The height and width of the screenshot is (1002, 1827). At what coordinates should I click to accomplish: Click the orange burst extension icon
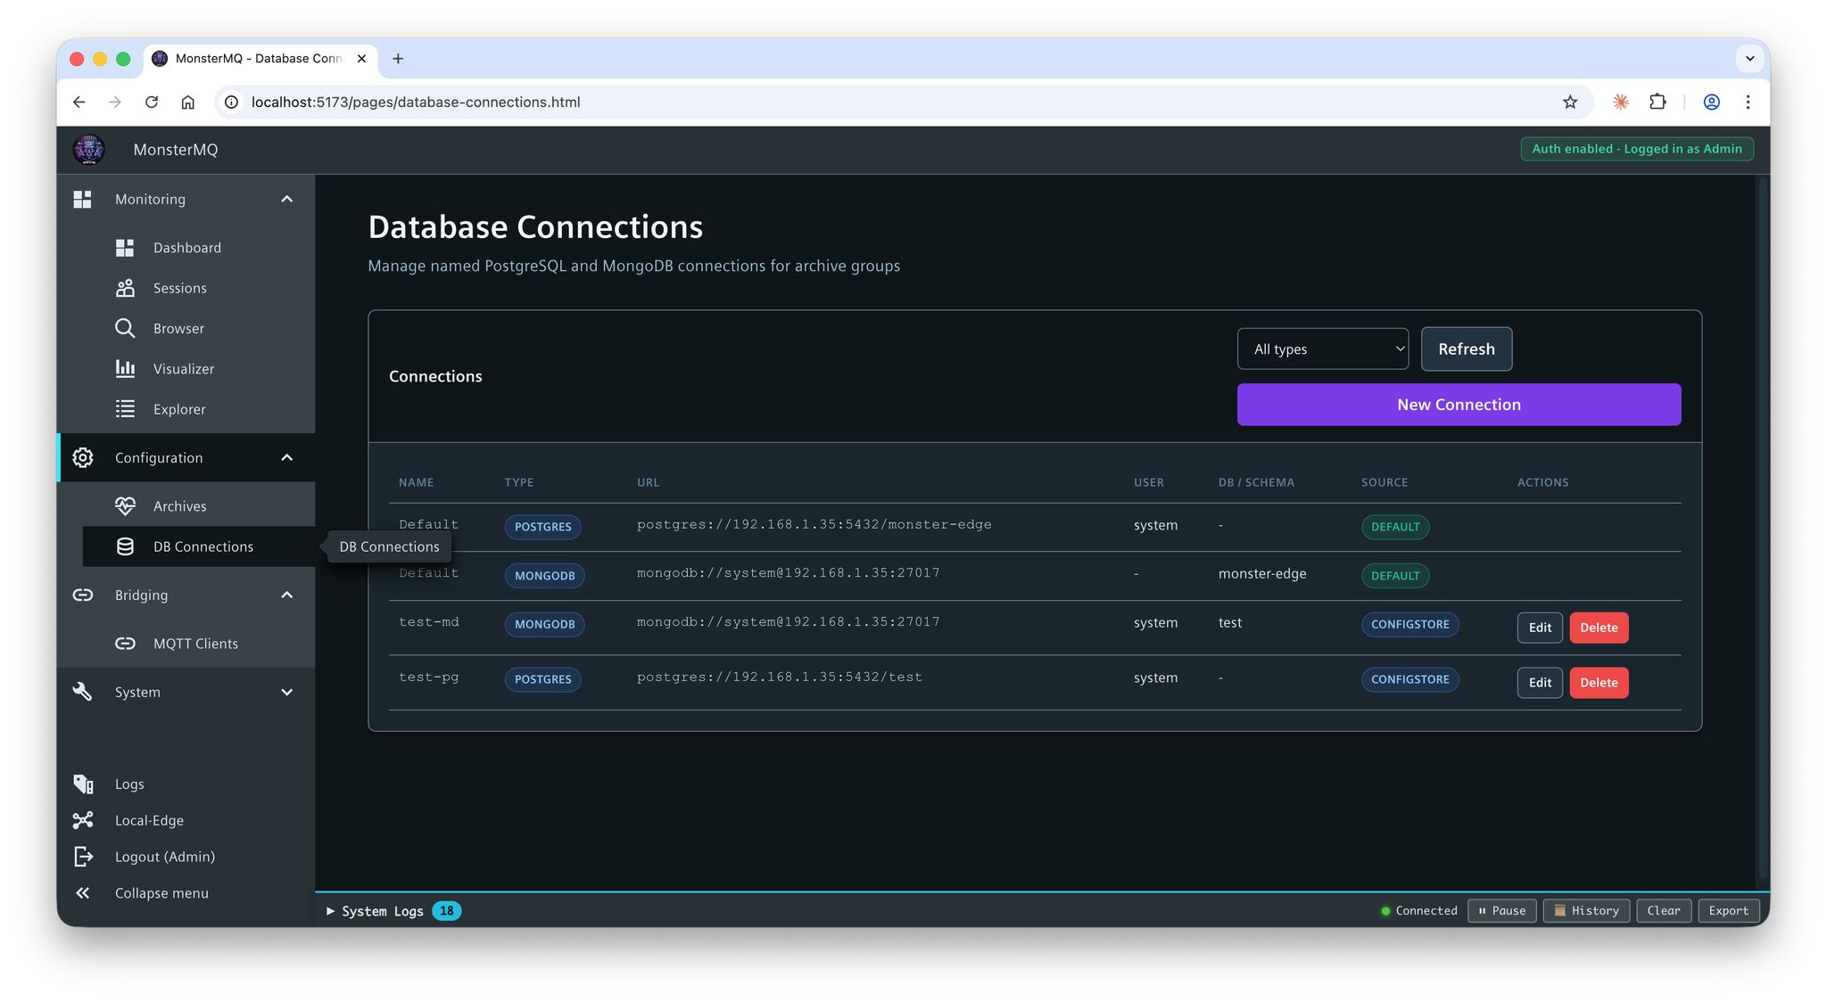(x=1621, y=102)
